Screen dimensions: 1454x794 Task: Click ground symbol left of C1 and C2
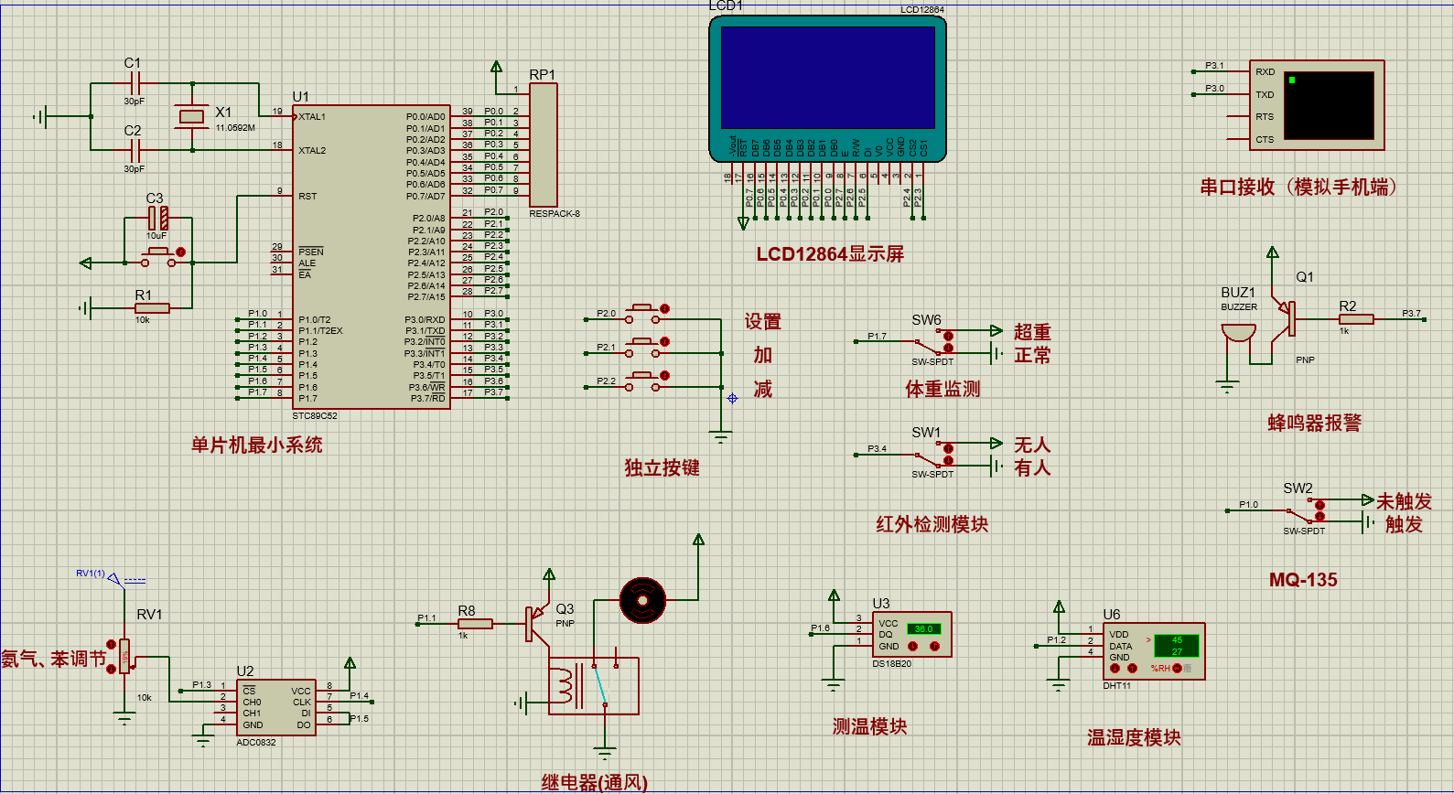coord(39,117)
